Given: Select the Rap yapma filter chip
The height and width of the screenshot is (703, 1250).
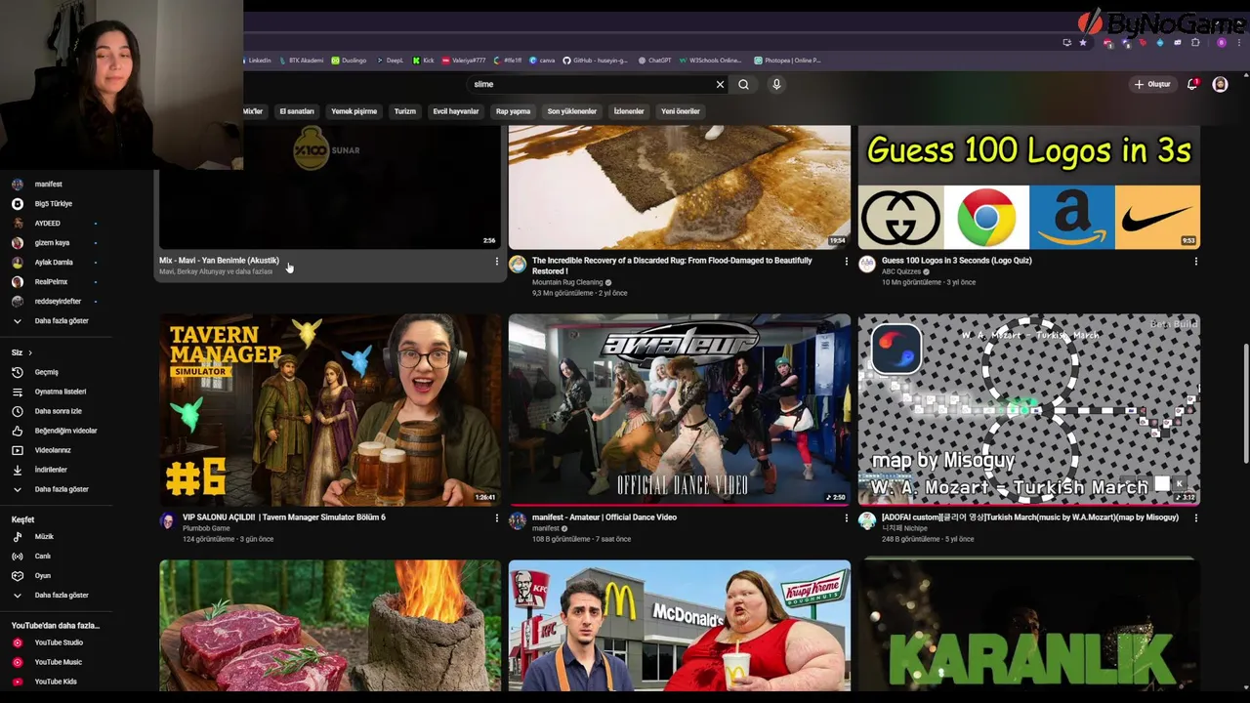Looking at the screenshot, I should click(513, 111).
